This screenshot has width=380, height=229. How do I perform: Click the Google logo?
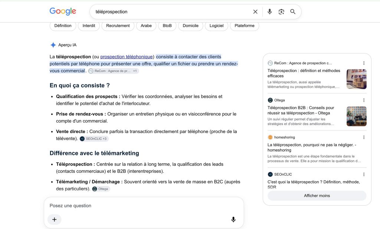click(x=63, y=11)
